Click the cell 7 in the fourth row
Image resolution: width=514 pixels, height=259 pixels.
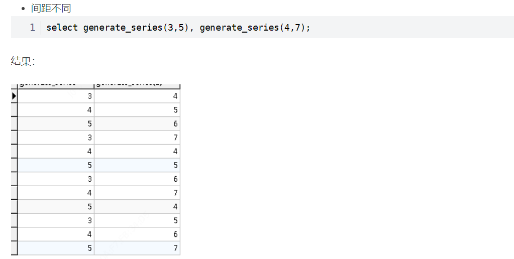pyautogui.click(x=137, y=138)
